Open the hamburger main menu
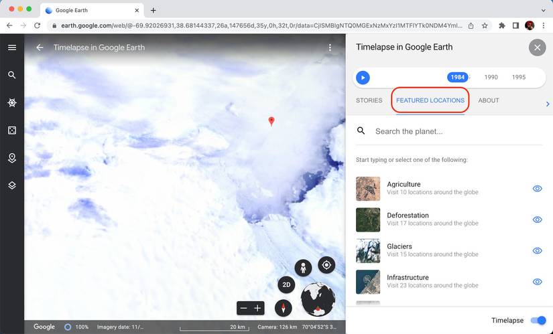The width and height of the screenshot is (553, 334). 12,48
